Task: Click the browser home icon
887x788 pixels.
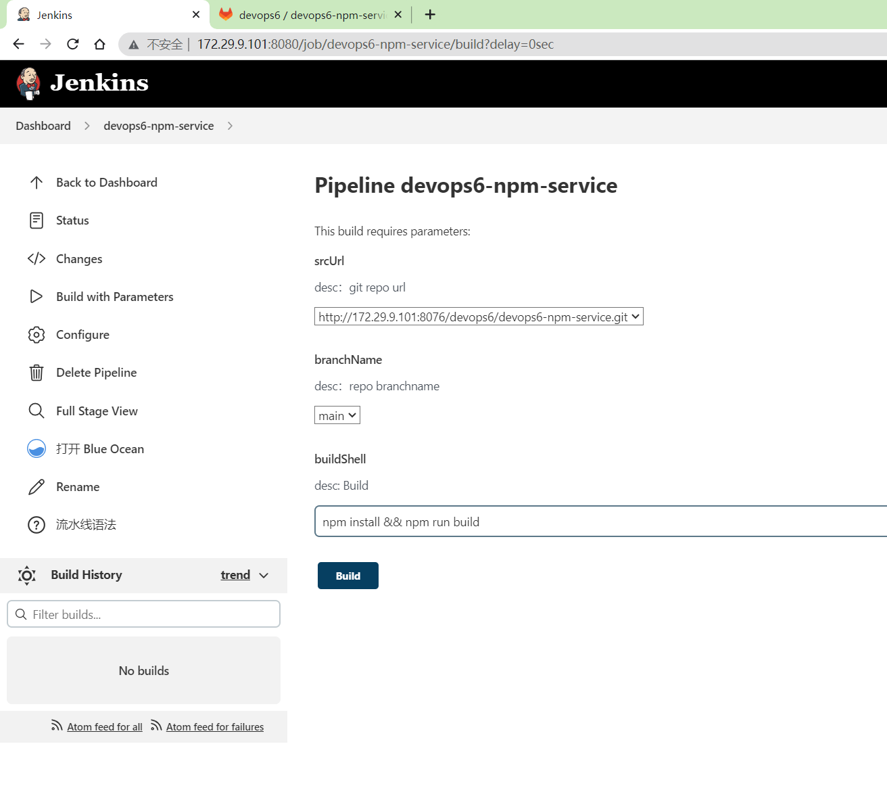Action: (x=99, y=44)
